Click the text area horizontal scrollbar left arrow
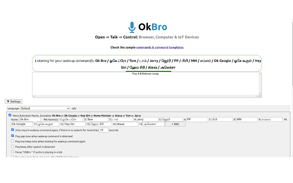This screenshot has width=293, height=183. (34, 96)
